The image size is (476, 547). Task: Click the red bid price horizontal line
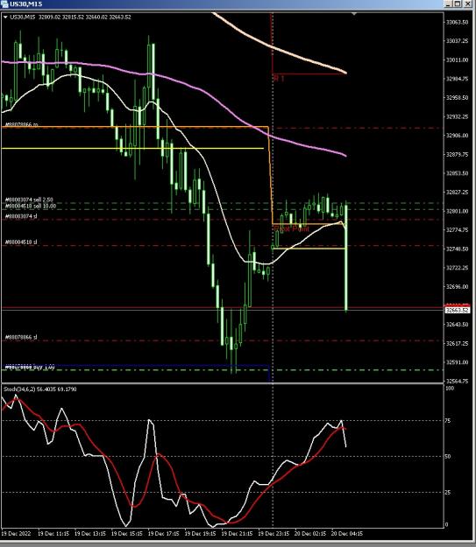(223, 307)
